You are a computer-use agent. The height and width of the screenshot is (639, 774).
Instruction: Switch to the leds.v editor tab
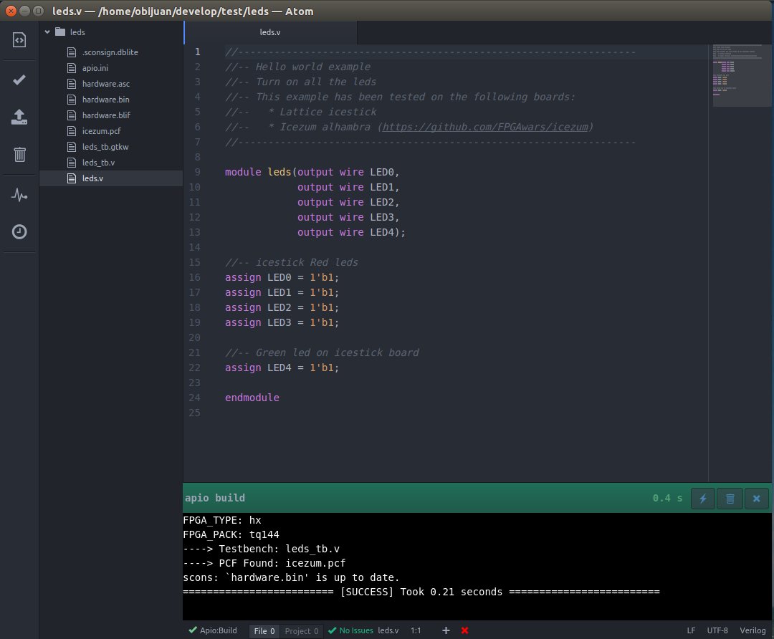pos(270,32)
